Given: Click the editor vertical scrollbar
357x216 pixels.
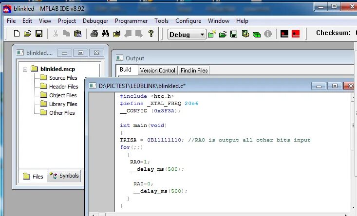Looking at the screenshot, I should pos(354,152).
